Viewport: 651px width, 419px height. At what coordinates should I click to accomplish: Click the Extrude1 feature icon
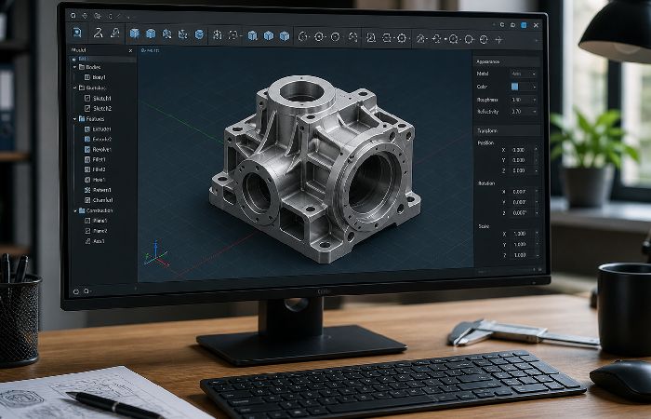(87, 128)
